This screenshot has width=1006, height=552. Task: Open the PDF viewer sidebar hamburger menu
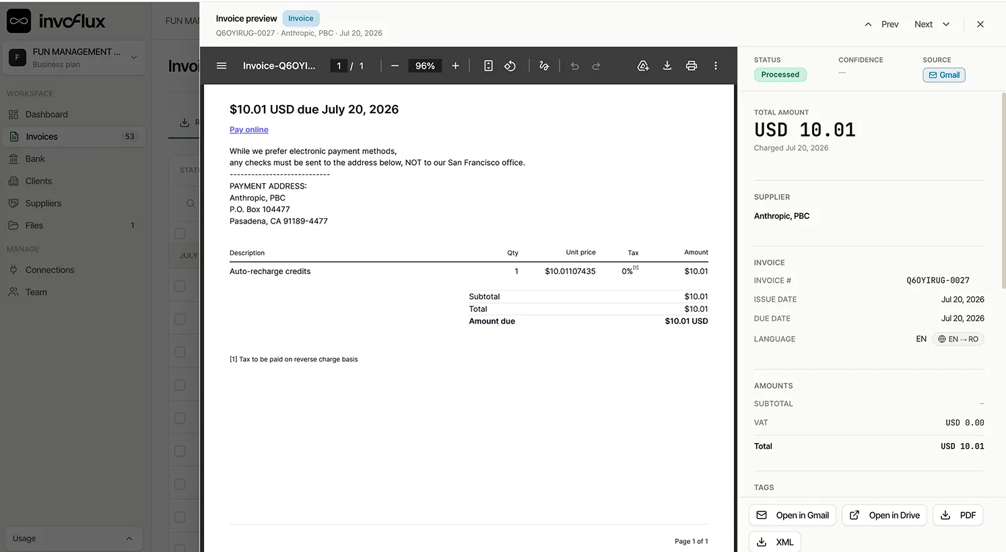point(222,66)
